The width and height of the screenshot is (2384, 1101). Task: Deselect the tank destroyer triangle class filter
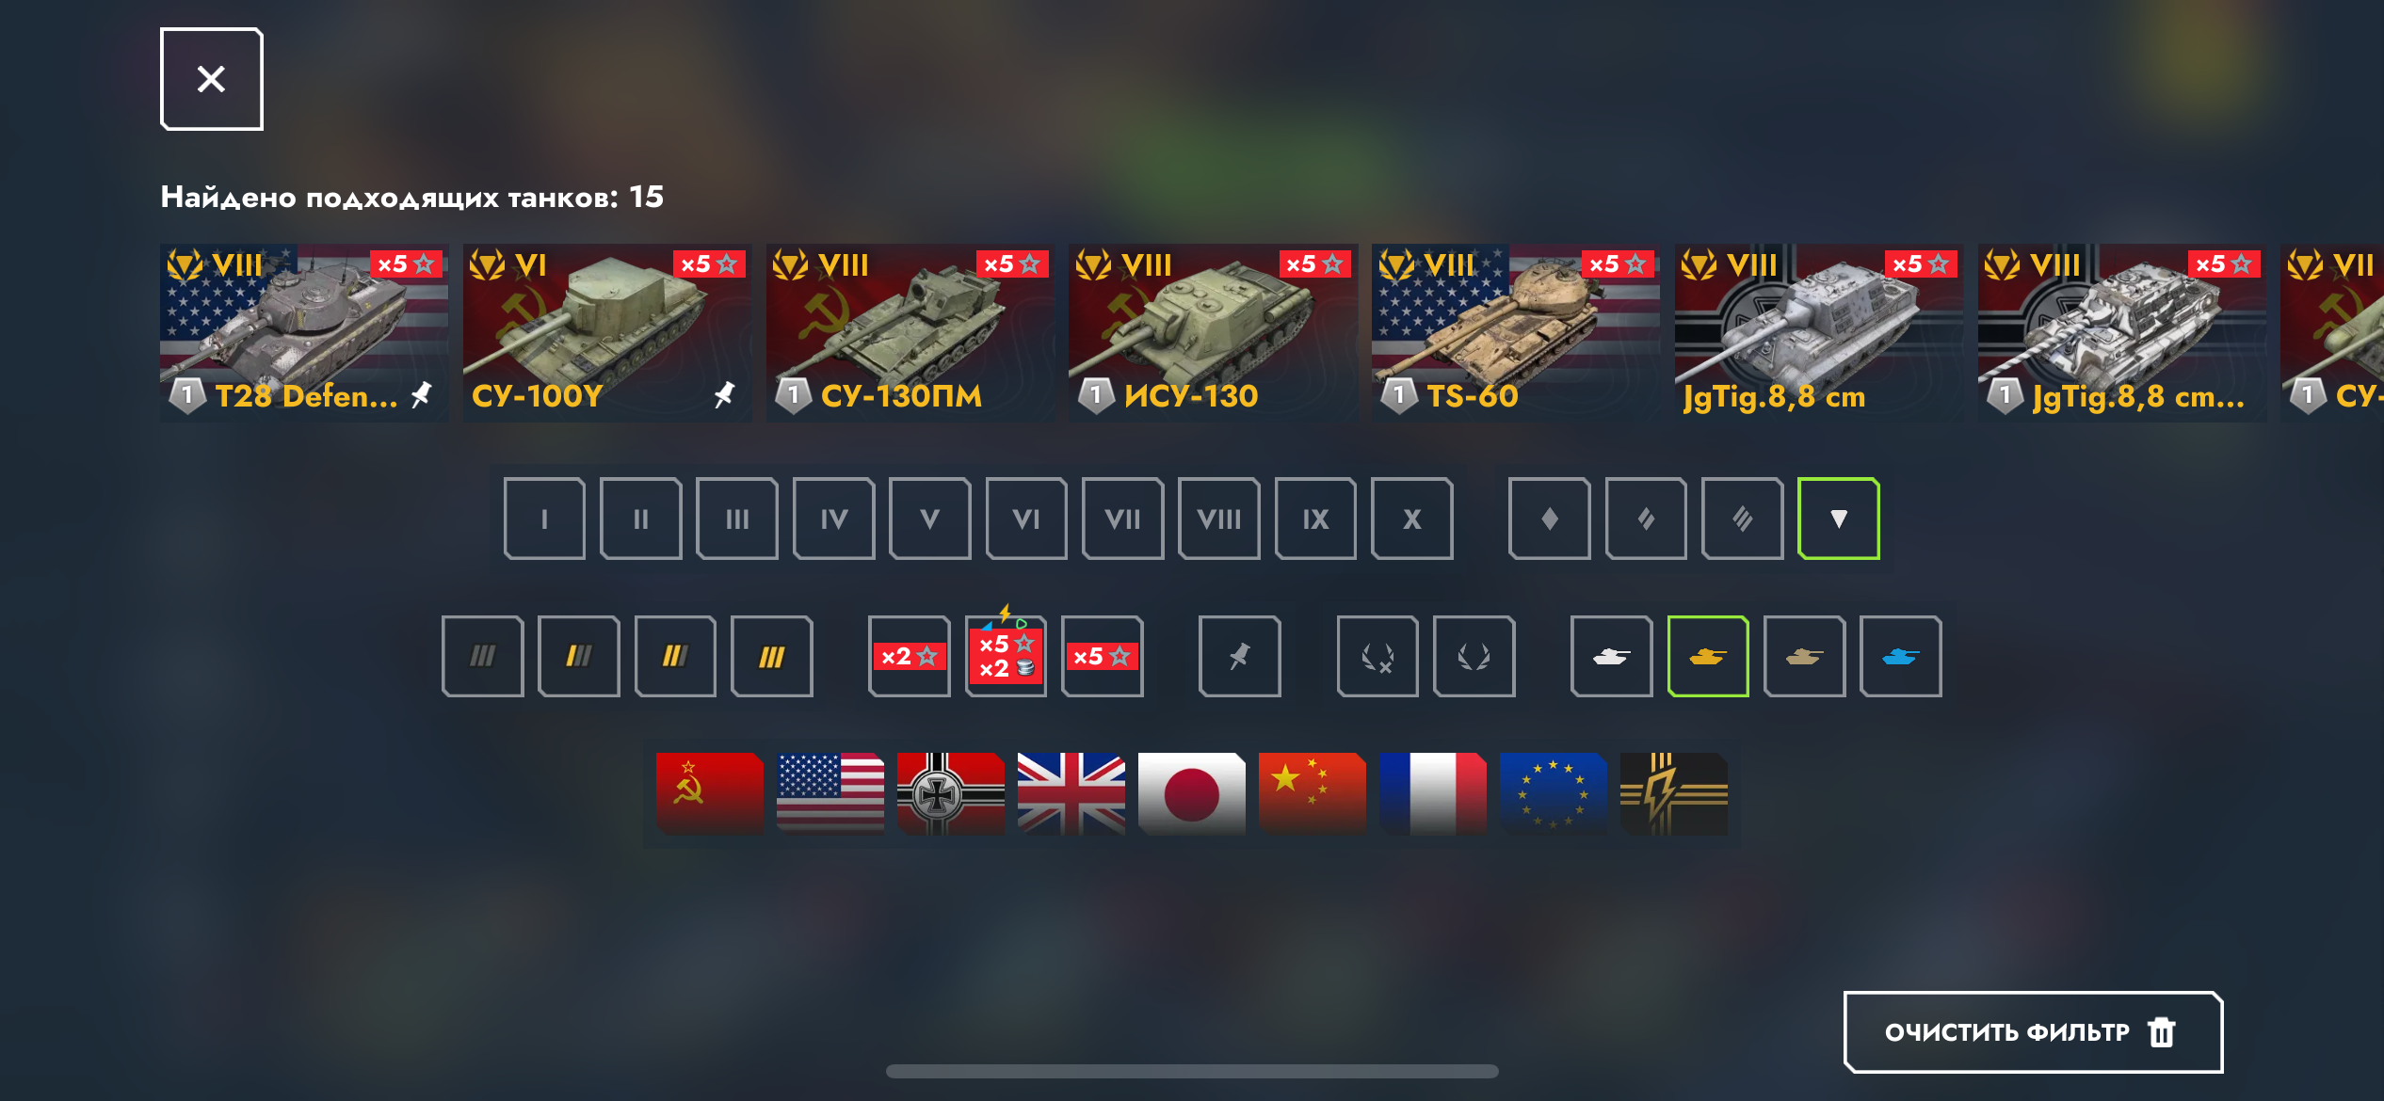1838,519
